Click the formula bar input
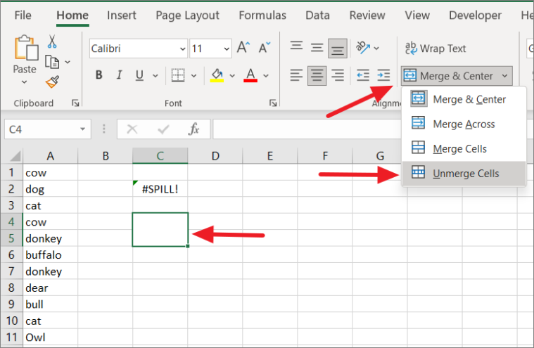This screenshot has height=348, width=534. [307, 129]
